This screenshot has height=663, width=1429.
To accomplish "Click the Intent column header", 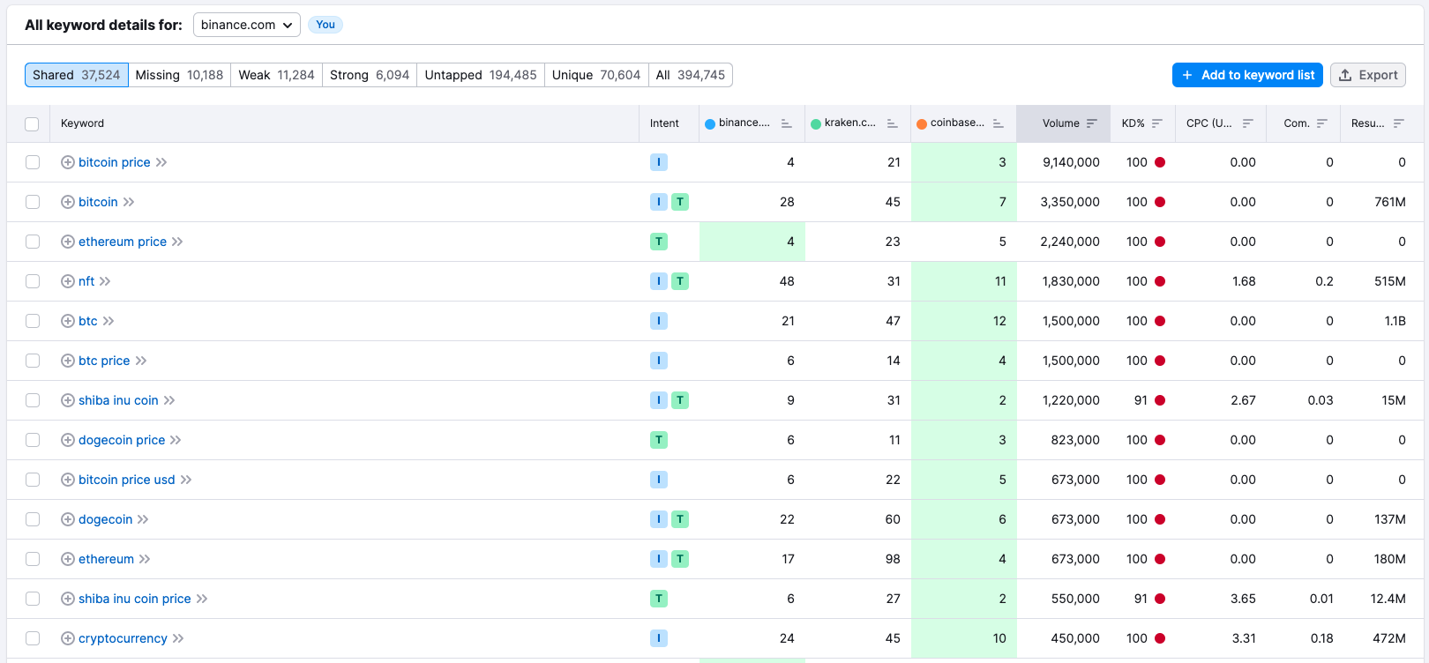I will click(x=664, y=123).
